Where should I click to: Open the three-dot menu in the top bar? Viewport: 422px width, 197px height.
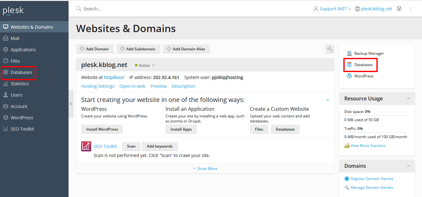(410, 9)
